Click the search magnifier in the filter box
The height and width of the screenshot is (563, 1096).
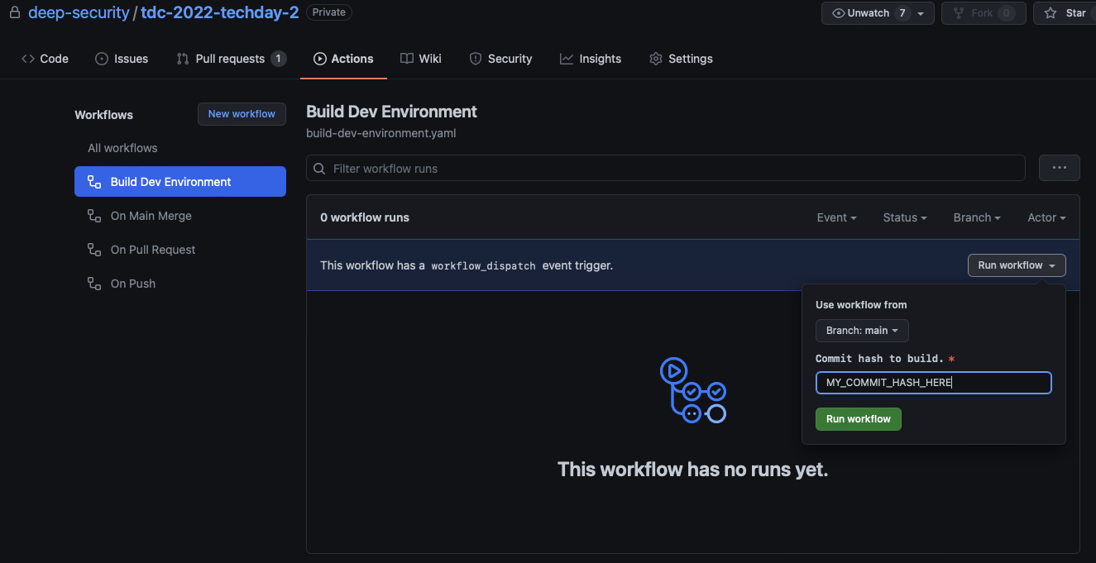coord(319,169)
